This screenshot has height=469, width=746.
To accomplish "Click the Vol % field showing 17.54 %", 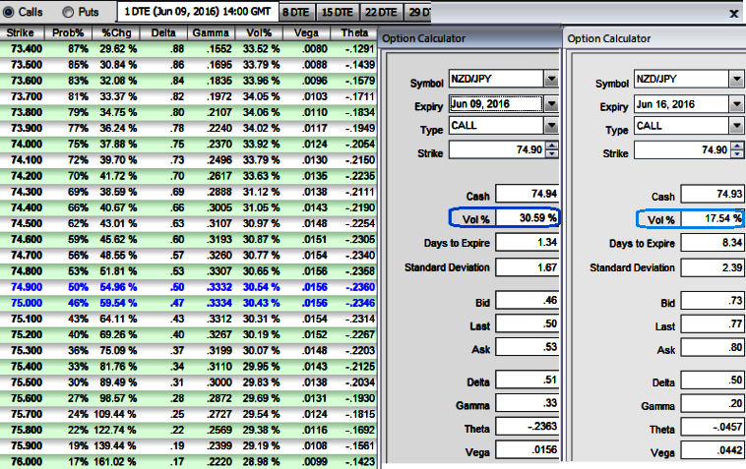I will [714, 218].
